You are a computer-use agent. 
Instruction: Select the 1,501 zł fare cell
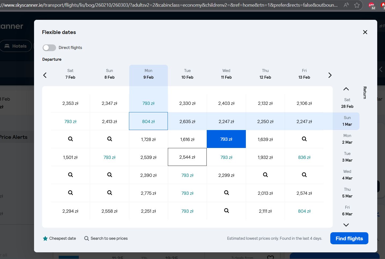tap(71, 157)
